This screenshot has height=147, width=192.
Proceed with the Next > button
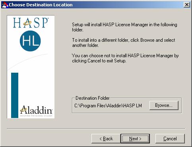135,139
